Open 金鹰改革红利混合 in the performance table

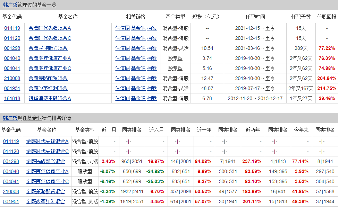click(45, 201)
